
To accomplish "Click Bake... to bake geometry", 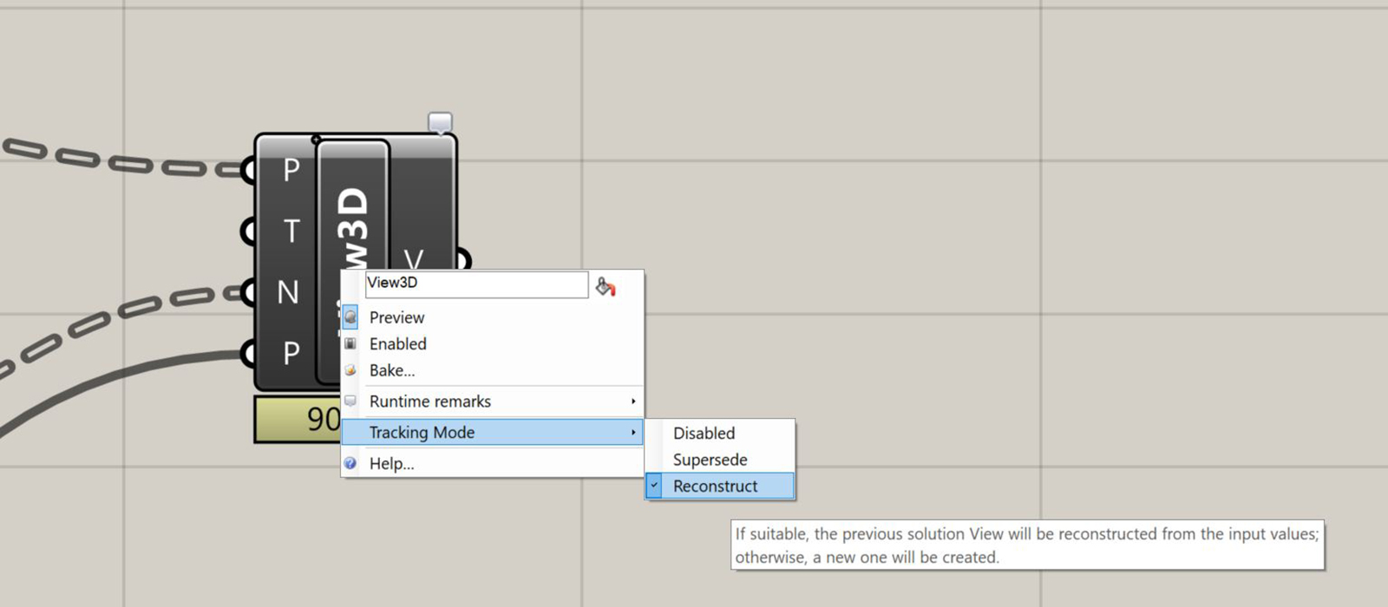I will click(392, 370).
